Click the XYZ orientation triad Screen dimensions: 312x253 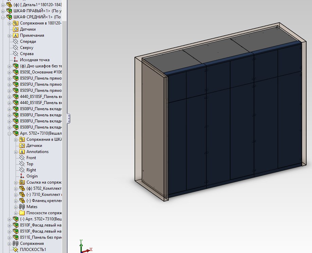86,247
